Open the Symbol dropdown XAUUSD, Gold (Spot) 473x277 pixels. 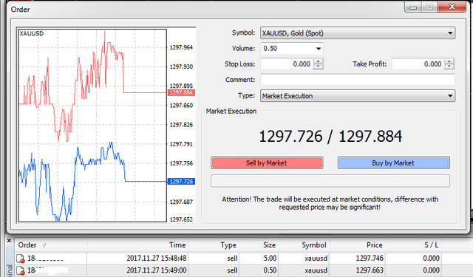(358, 33)
